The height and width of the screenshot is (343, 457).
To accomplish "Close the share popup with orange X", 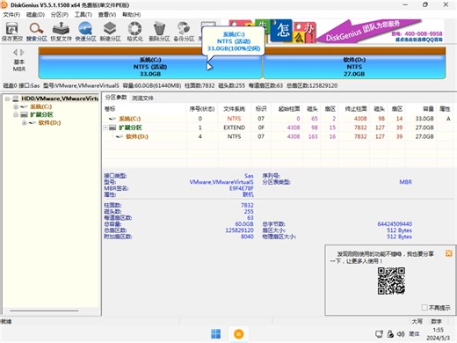I will [x=448, y=253].
